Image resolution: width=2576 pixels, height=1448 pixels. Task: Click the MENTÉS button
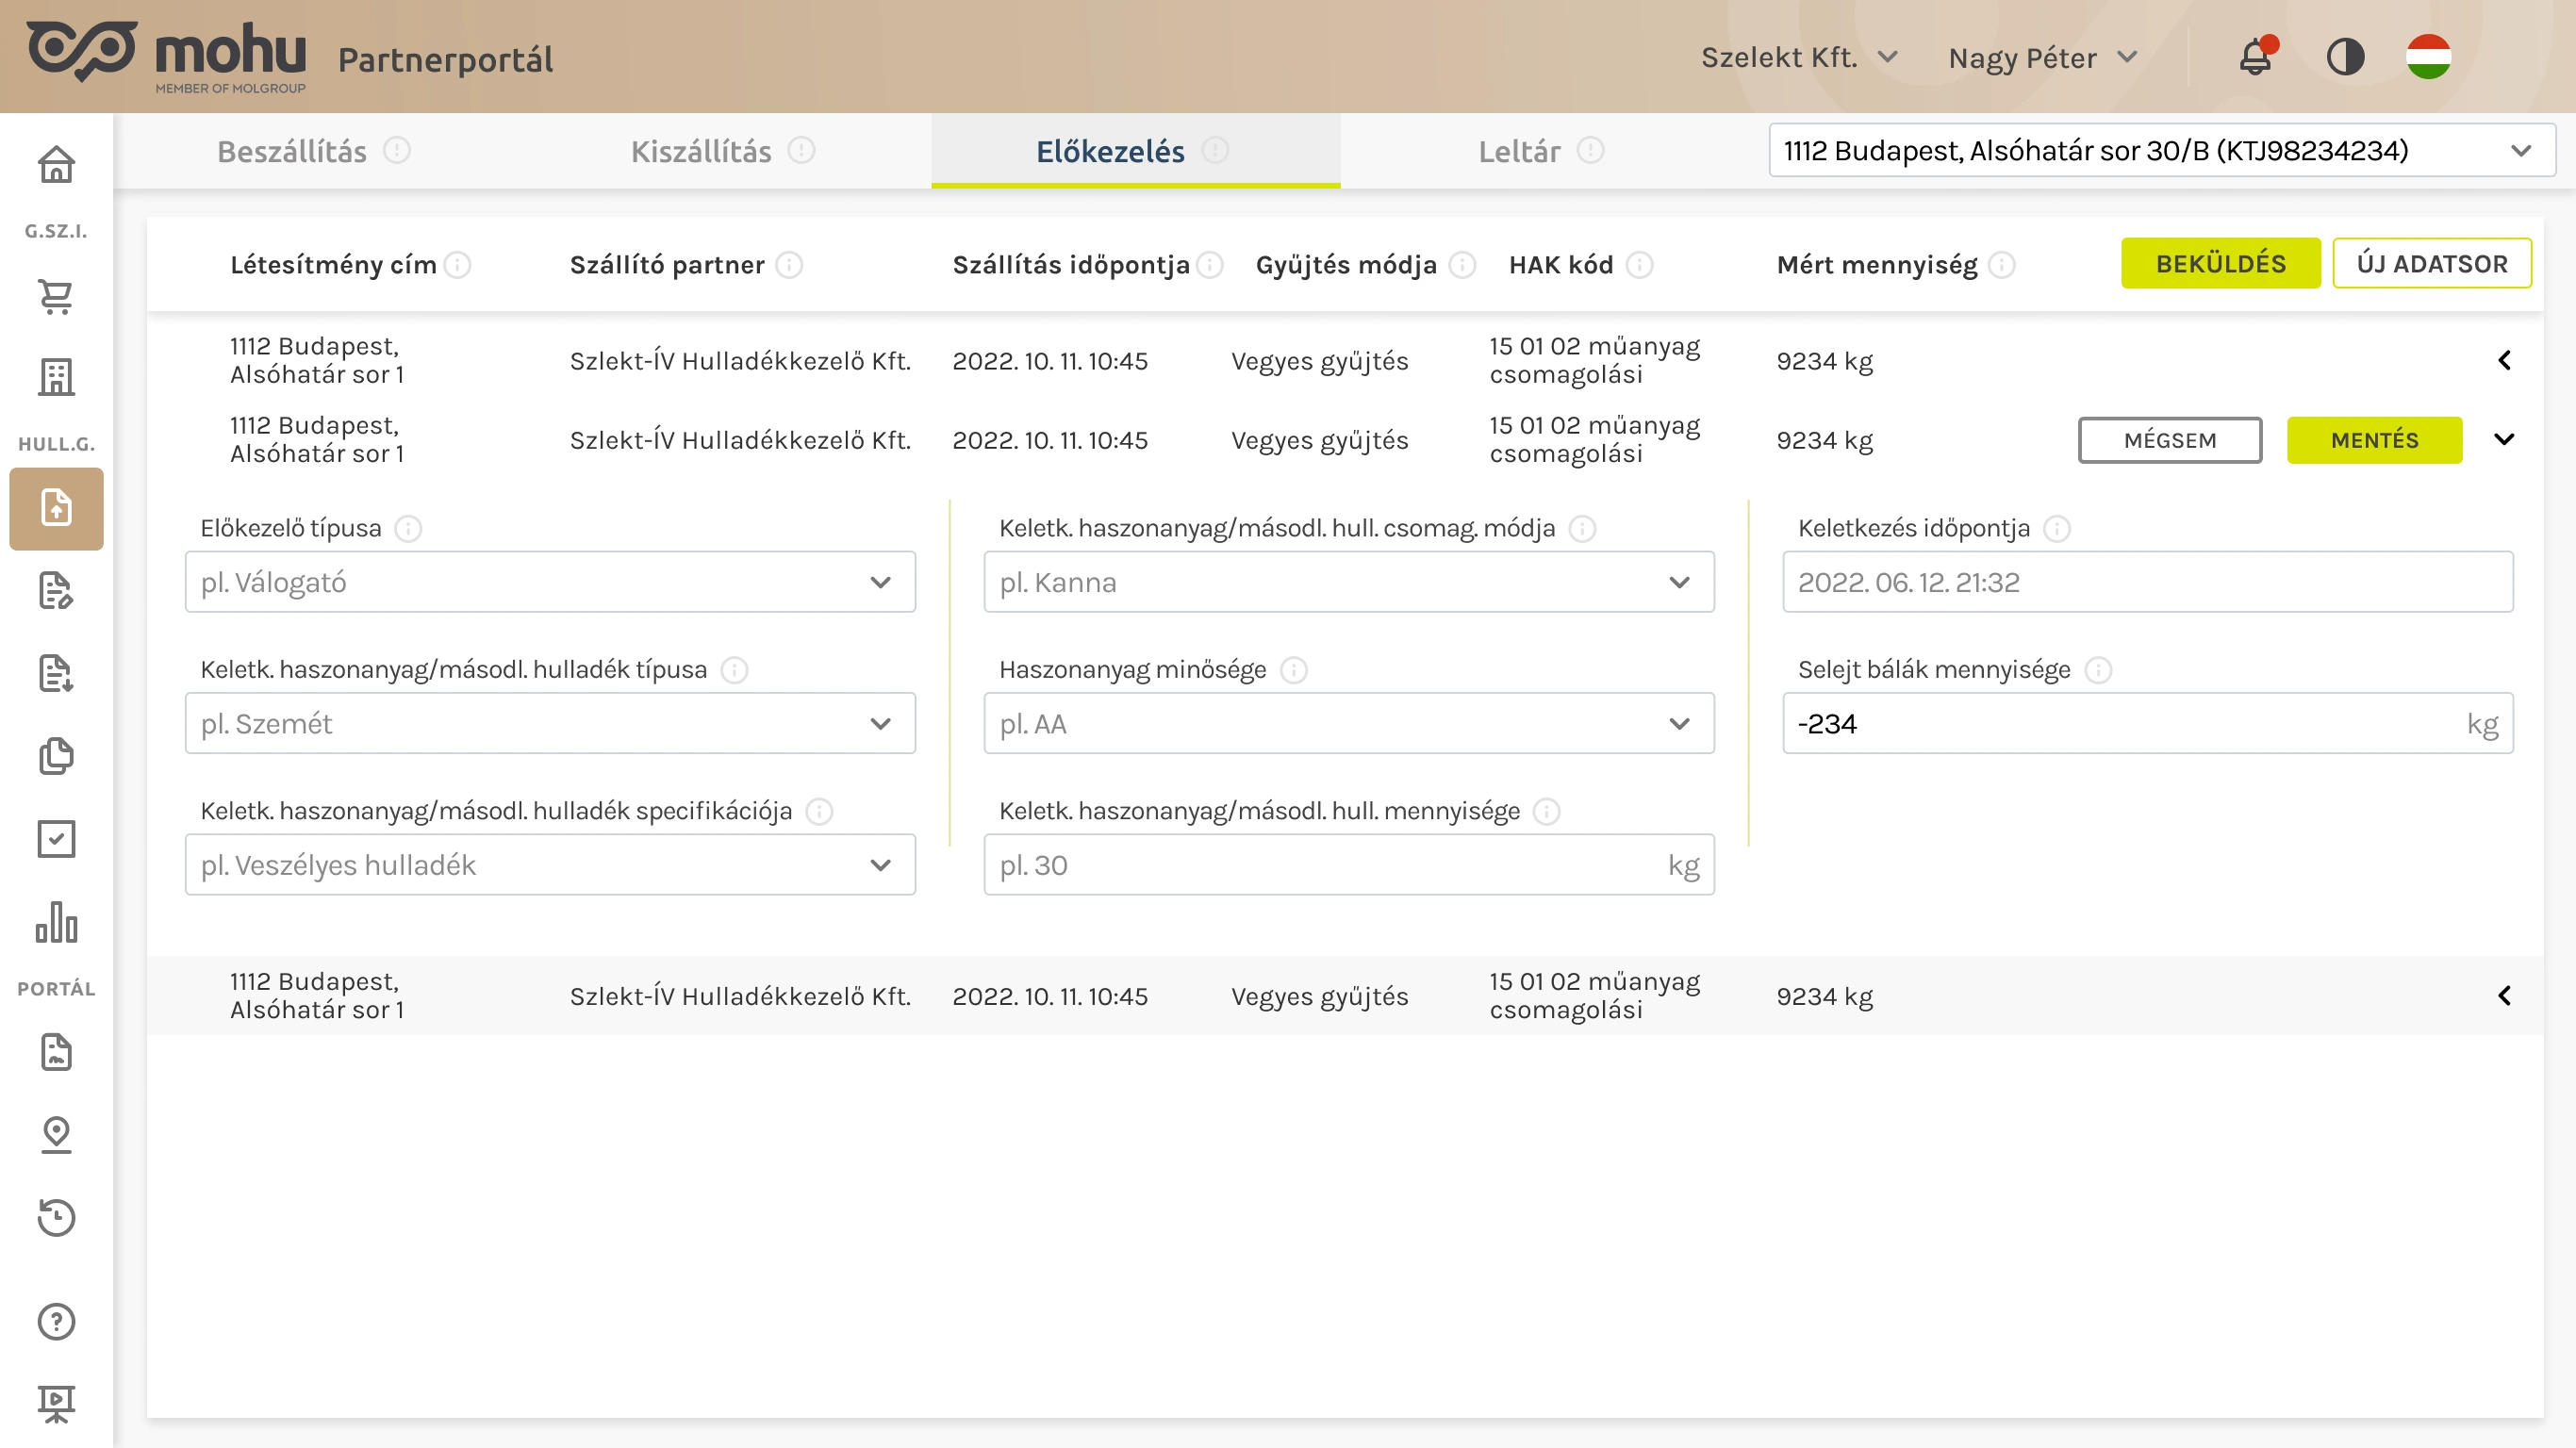(2374, 440)
